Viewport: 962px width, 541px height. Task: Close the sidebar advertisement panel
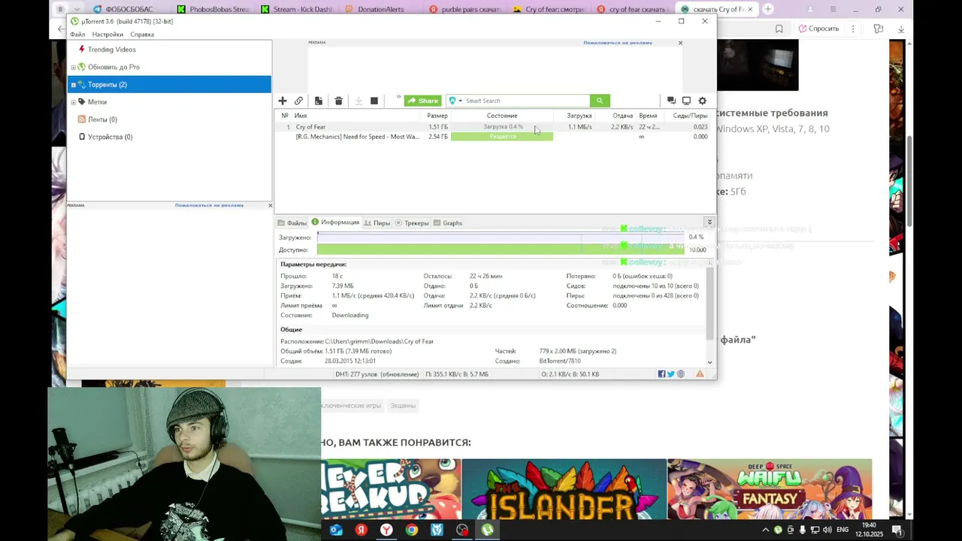(x=270, y=205)
